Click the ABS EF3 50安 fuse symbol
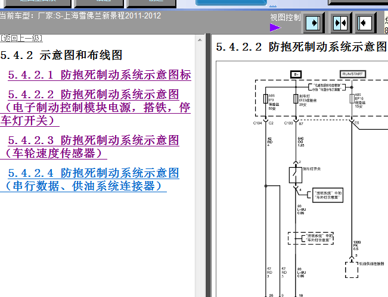The width and height of the screenshot is (388, 297). click(265, 99)
